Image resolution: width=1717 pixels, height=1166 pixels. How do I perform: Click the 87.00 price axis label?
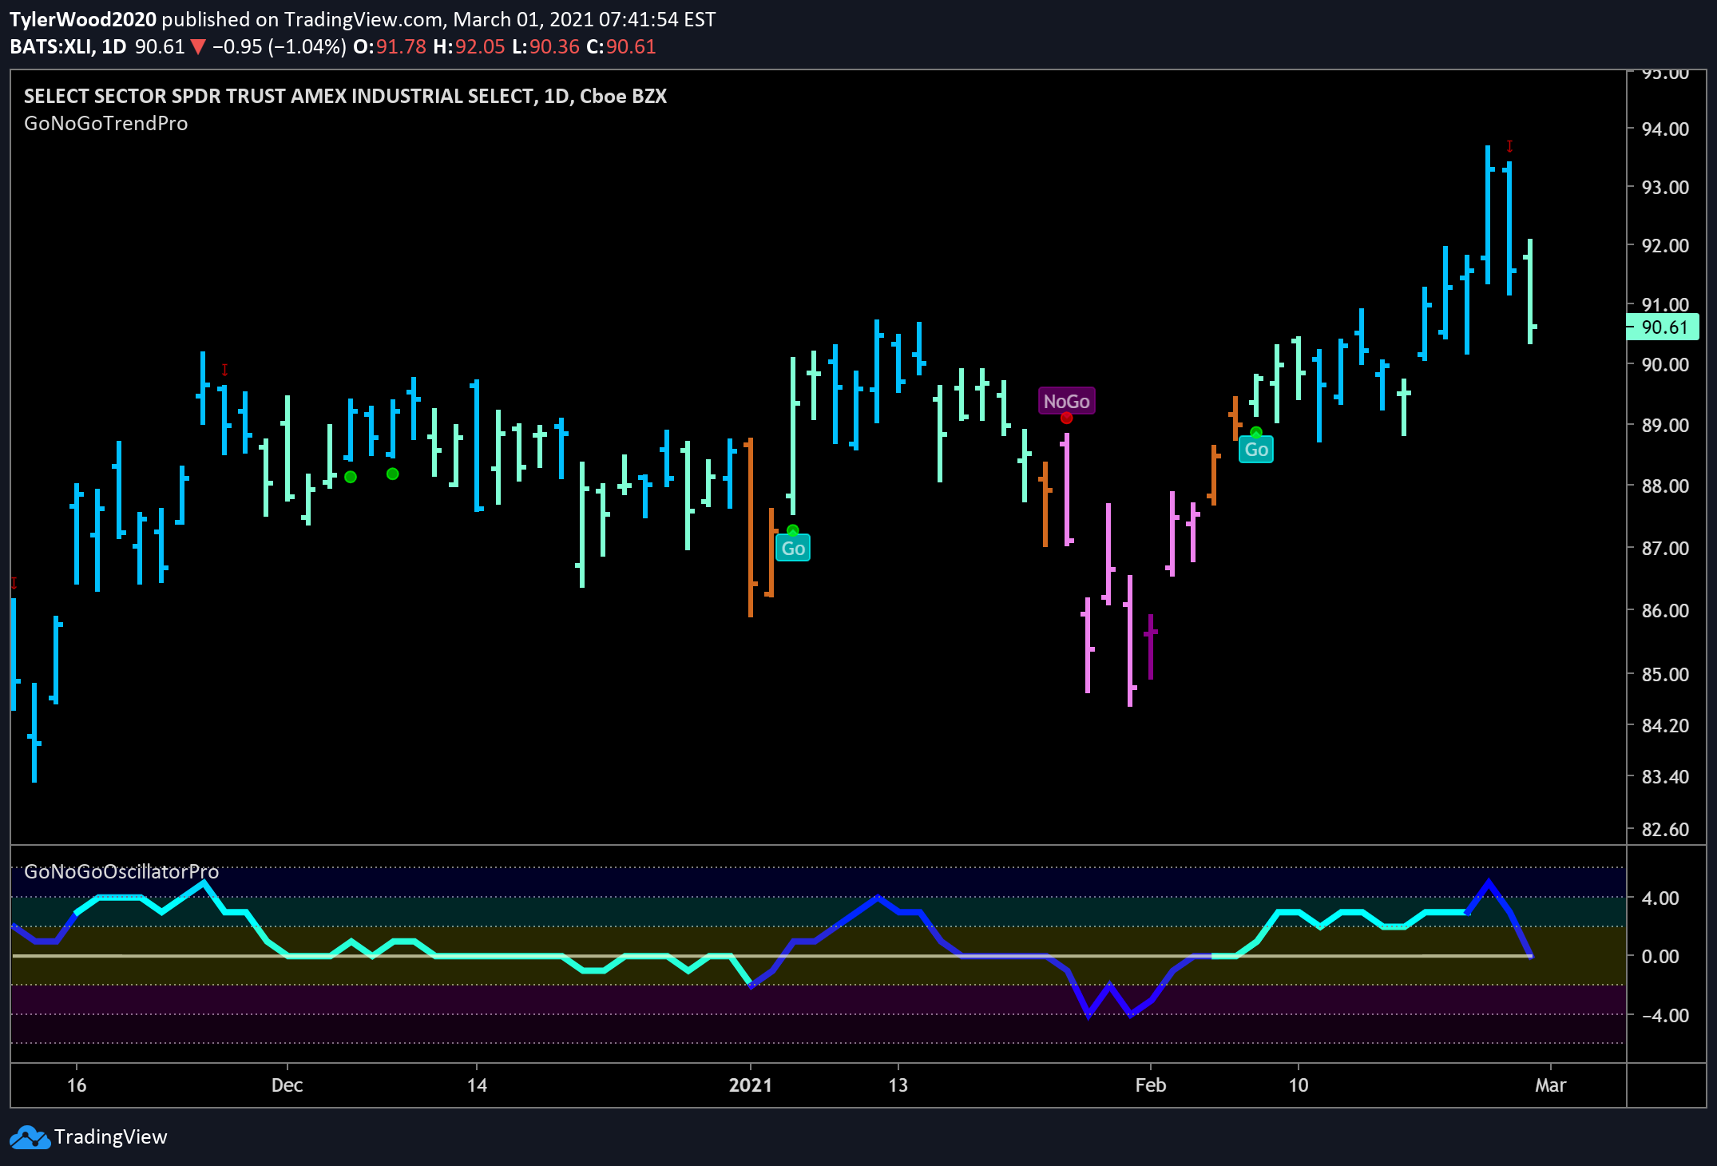click(x=1665, y=548)
